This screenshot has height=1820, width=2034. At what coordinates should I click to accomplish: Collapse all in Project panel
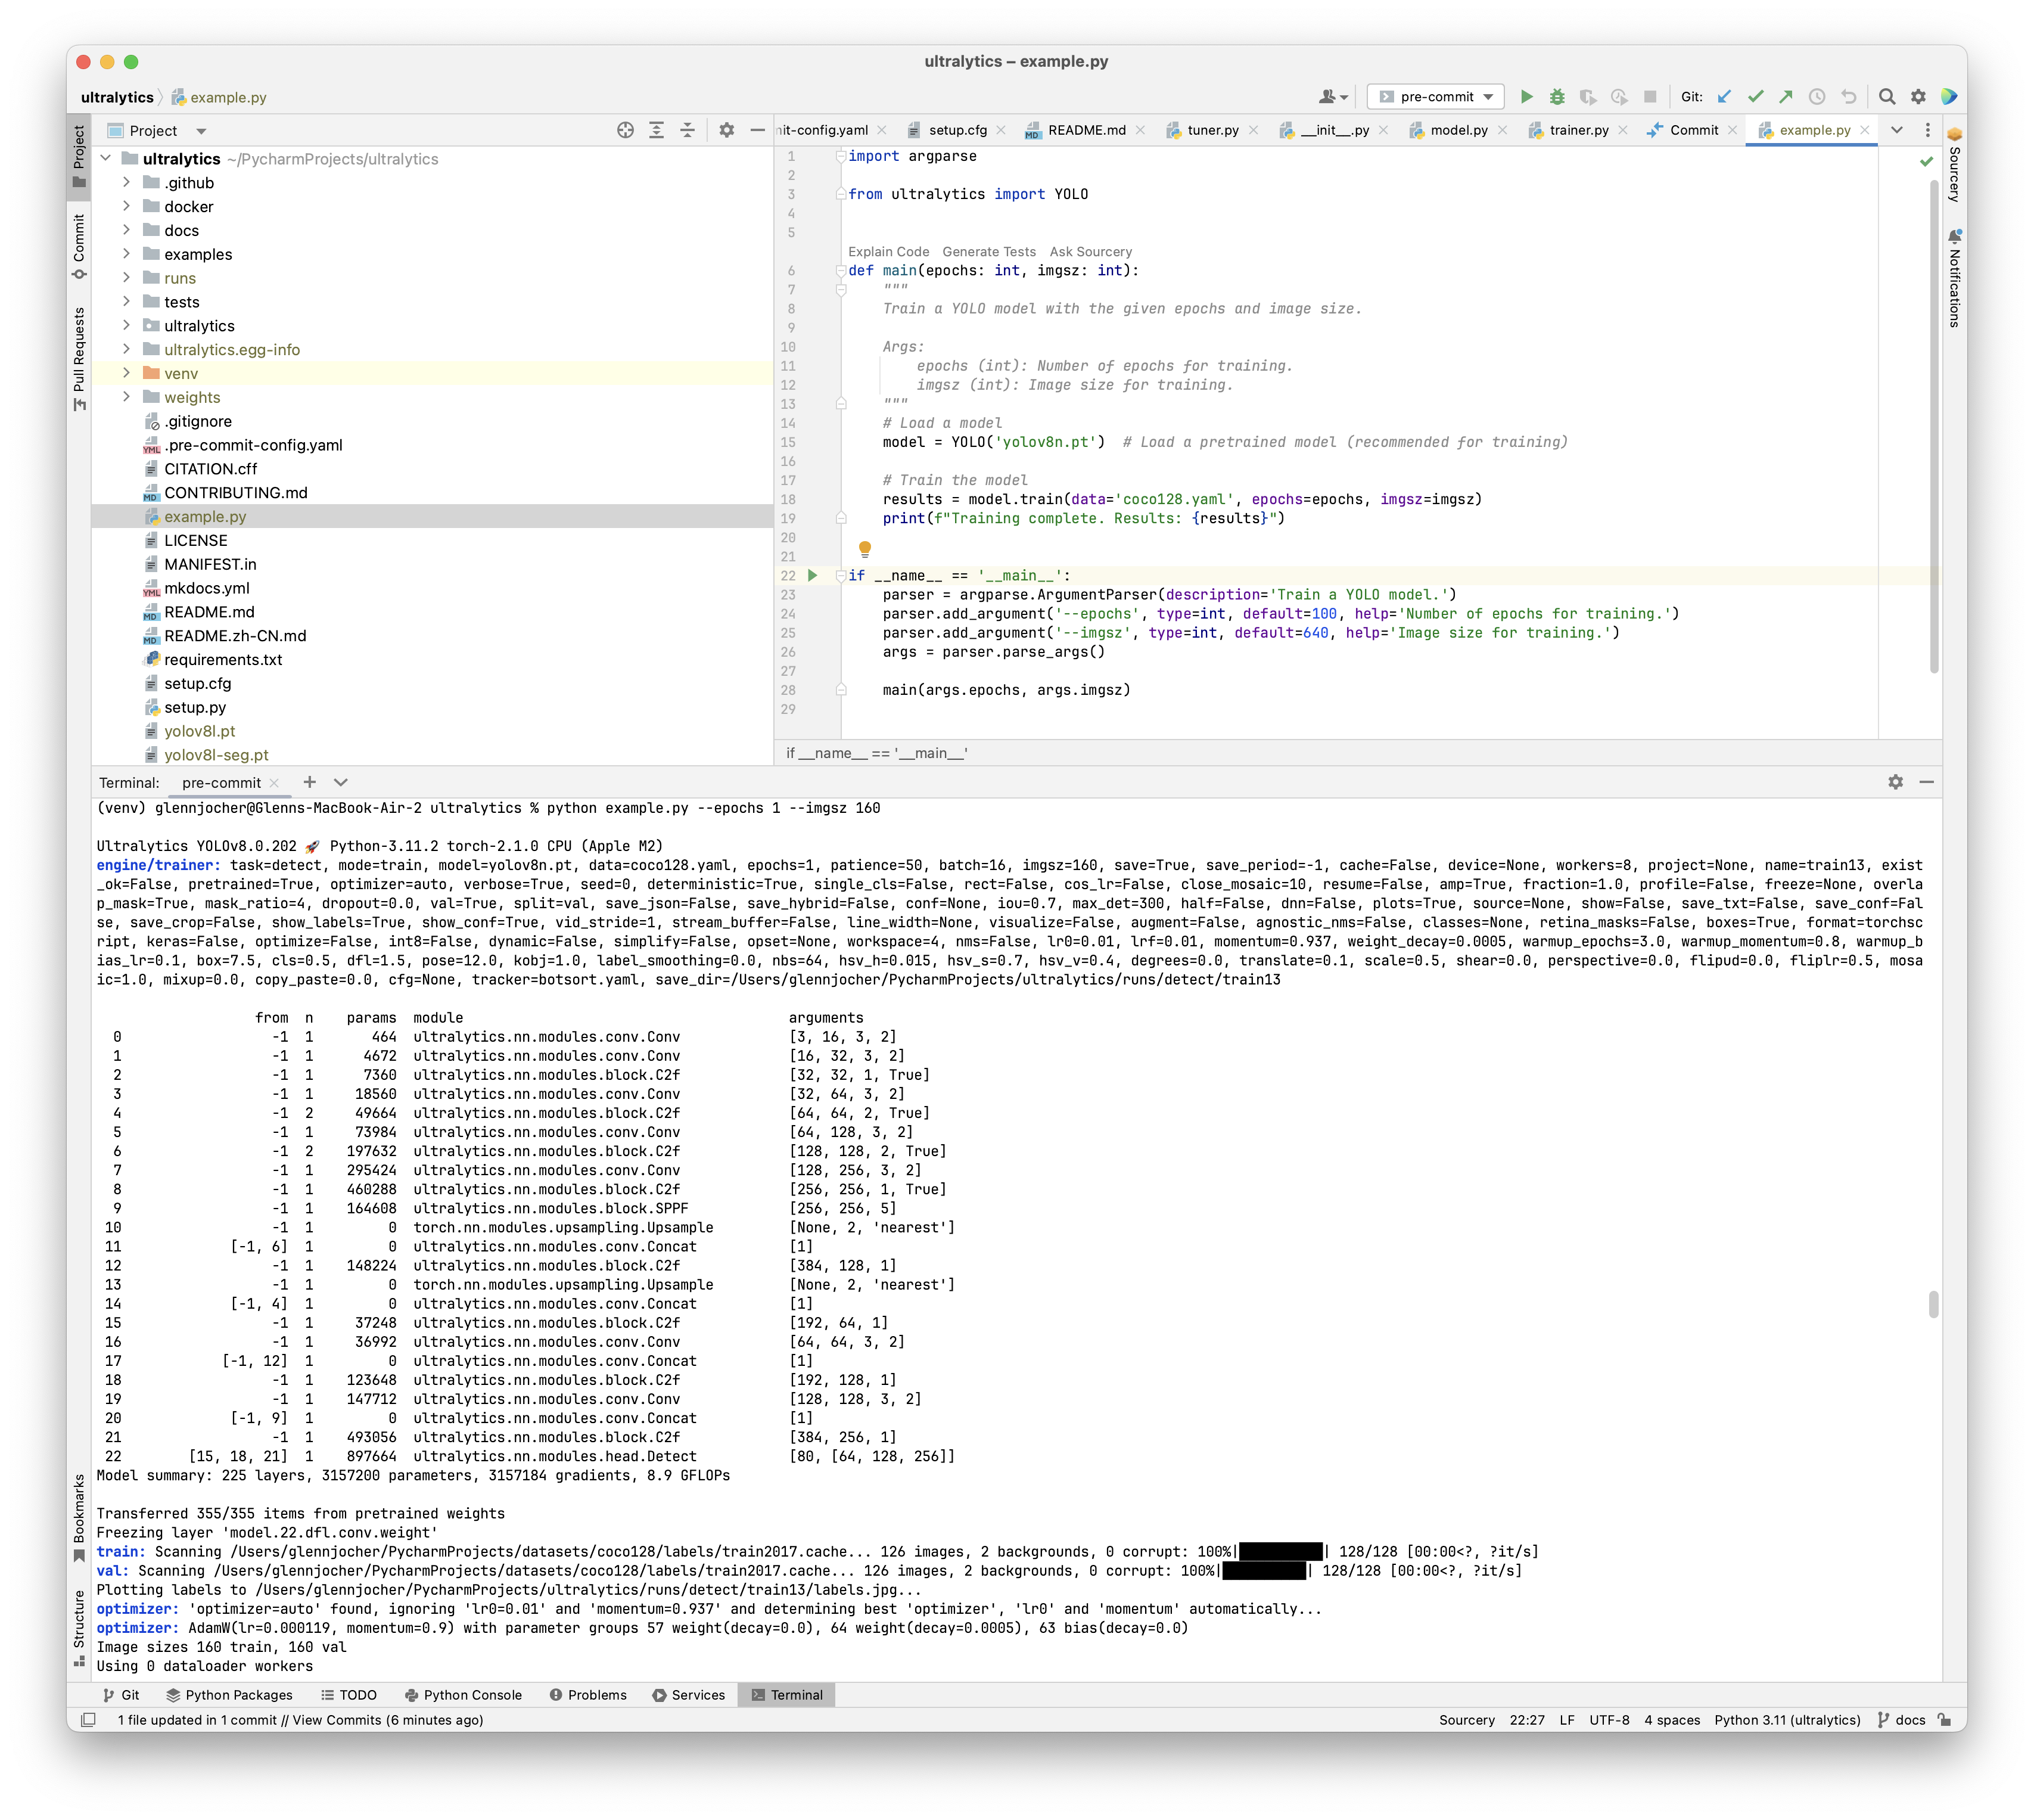tap(688, 130)
